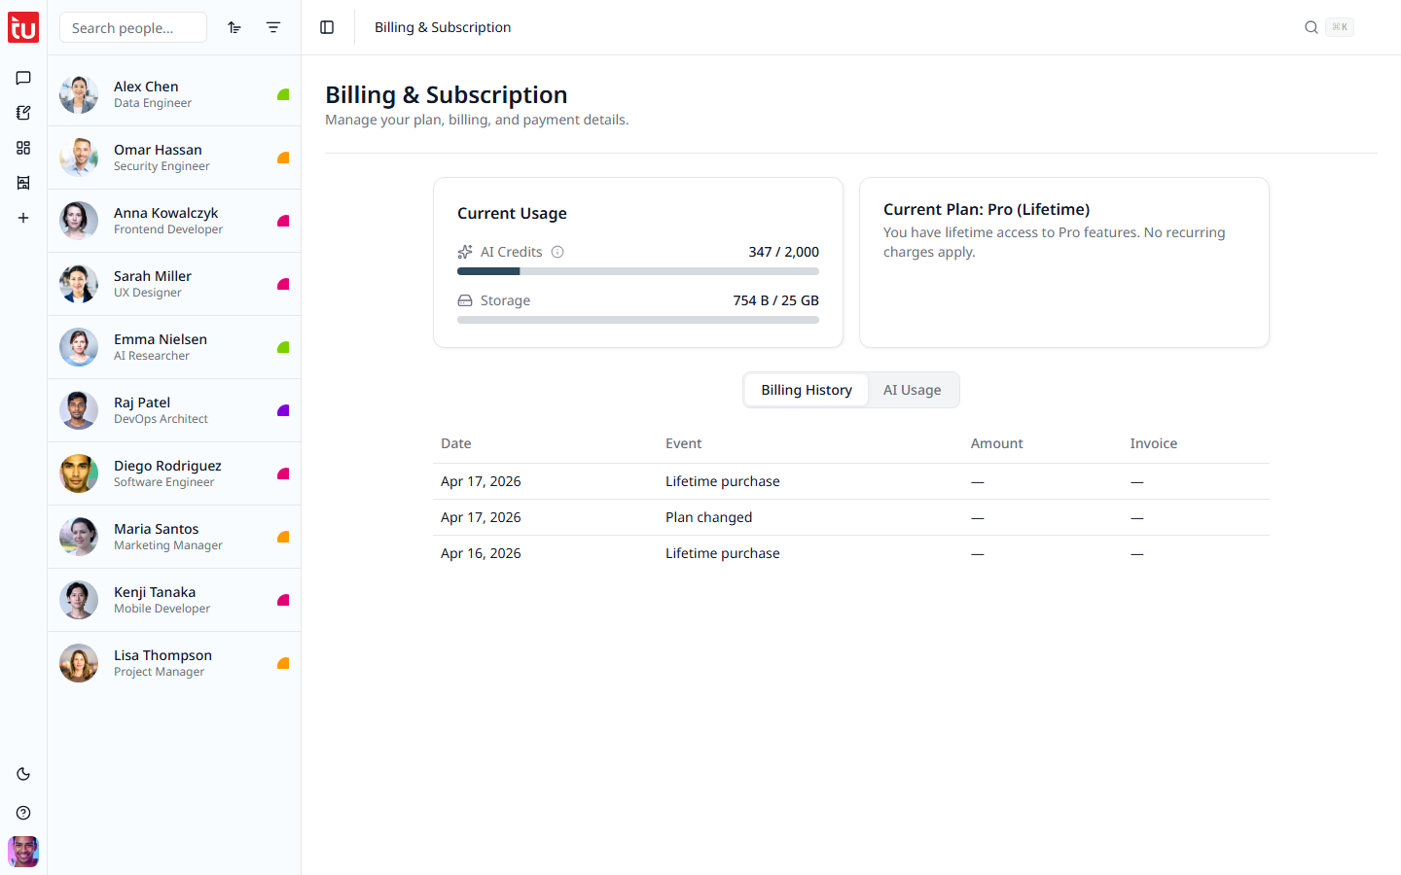
Task: Click the ⌘K shortcut badge
Action: point(1340,27)
